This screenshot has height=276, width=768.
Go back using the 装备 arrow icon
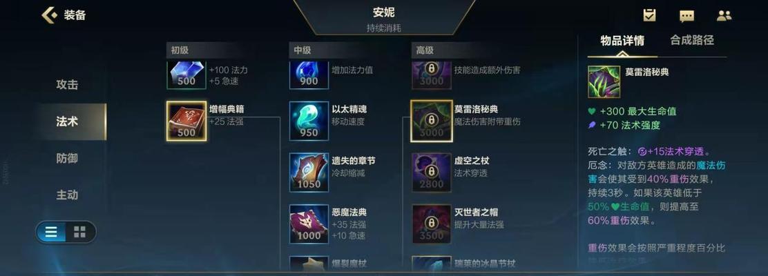pyautogui.click(x=50, y=15)
